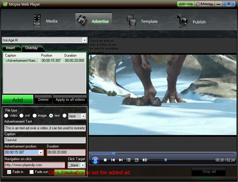
Task: Mute audio using the speaker icon
Action: pyautogui.click(x=144, y=160)
